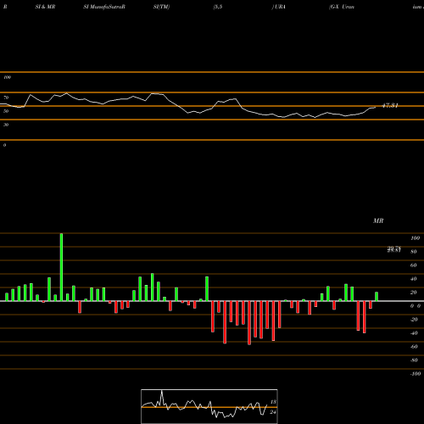Click the overlapping 29.78 value label near MR axis
The image size is (424, 424).
394,249
